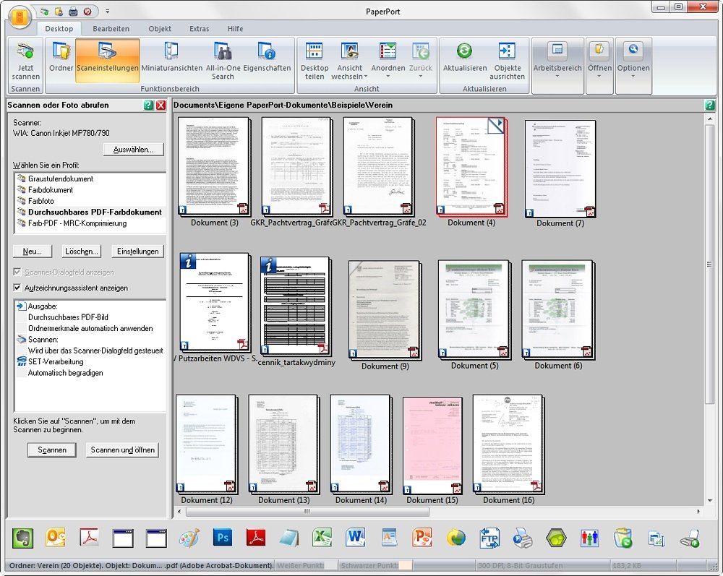Open the Ordner panel from the ribbon
The width and height of the screenshot is (723, 576).
click(61, 57)
